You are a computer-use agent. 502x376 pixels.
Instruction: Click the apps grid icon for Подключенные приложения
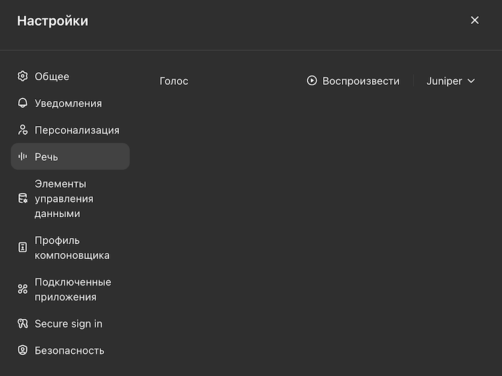23,289
